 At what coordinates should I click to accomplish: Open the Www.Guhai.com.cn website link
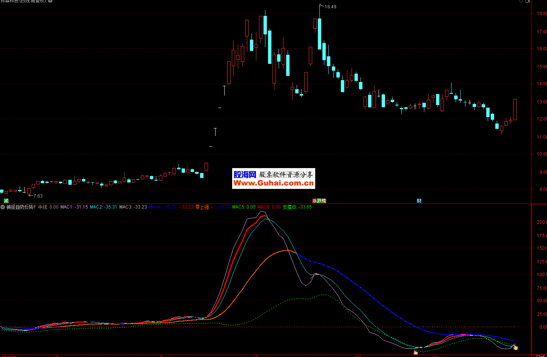[x=273, y=183]
